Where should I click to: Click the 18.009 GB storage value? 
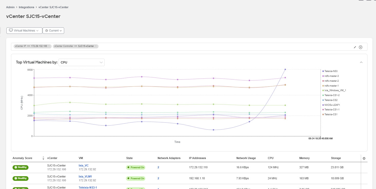(337, 178)
